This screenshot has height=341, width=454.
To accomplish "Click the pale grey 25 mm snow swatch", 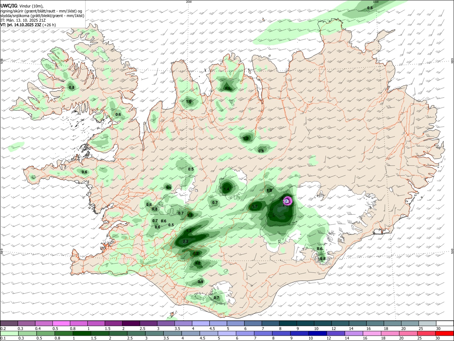I will pos(427,323).
